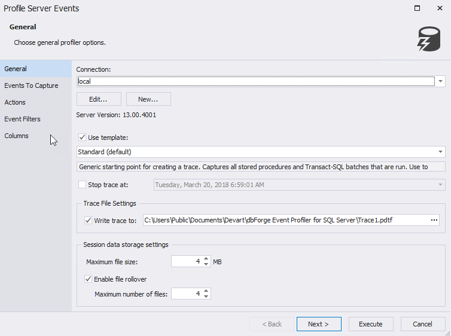451x336 pixels.
Task: Close the Profile Server Events dialog
Action: pyautogui.click(x=438, y=8)
